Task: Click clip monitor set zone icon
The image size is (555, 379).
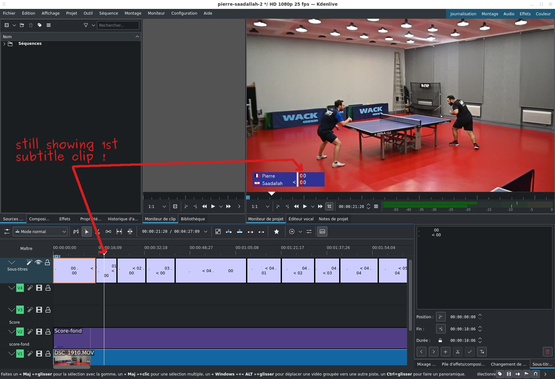Action: (x=175, y=206)
